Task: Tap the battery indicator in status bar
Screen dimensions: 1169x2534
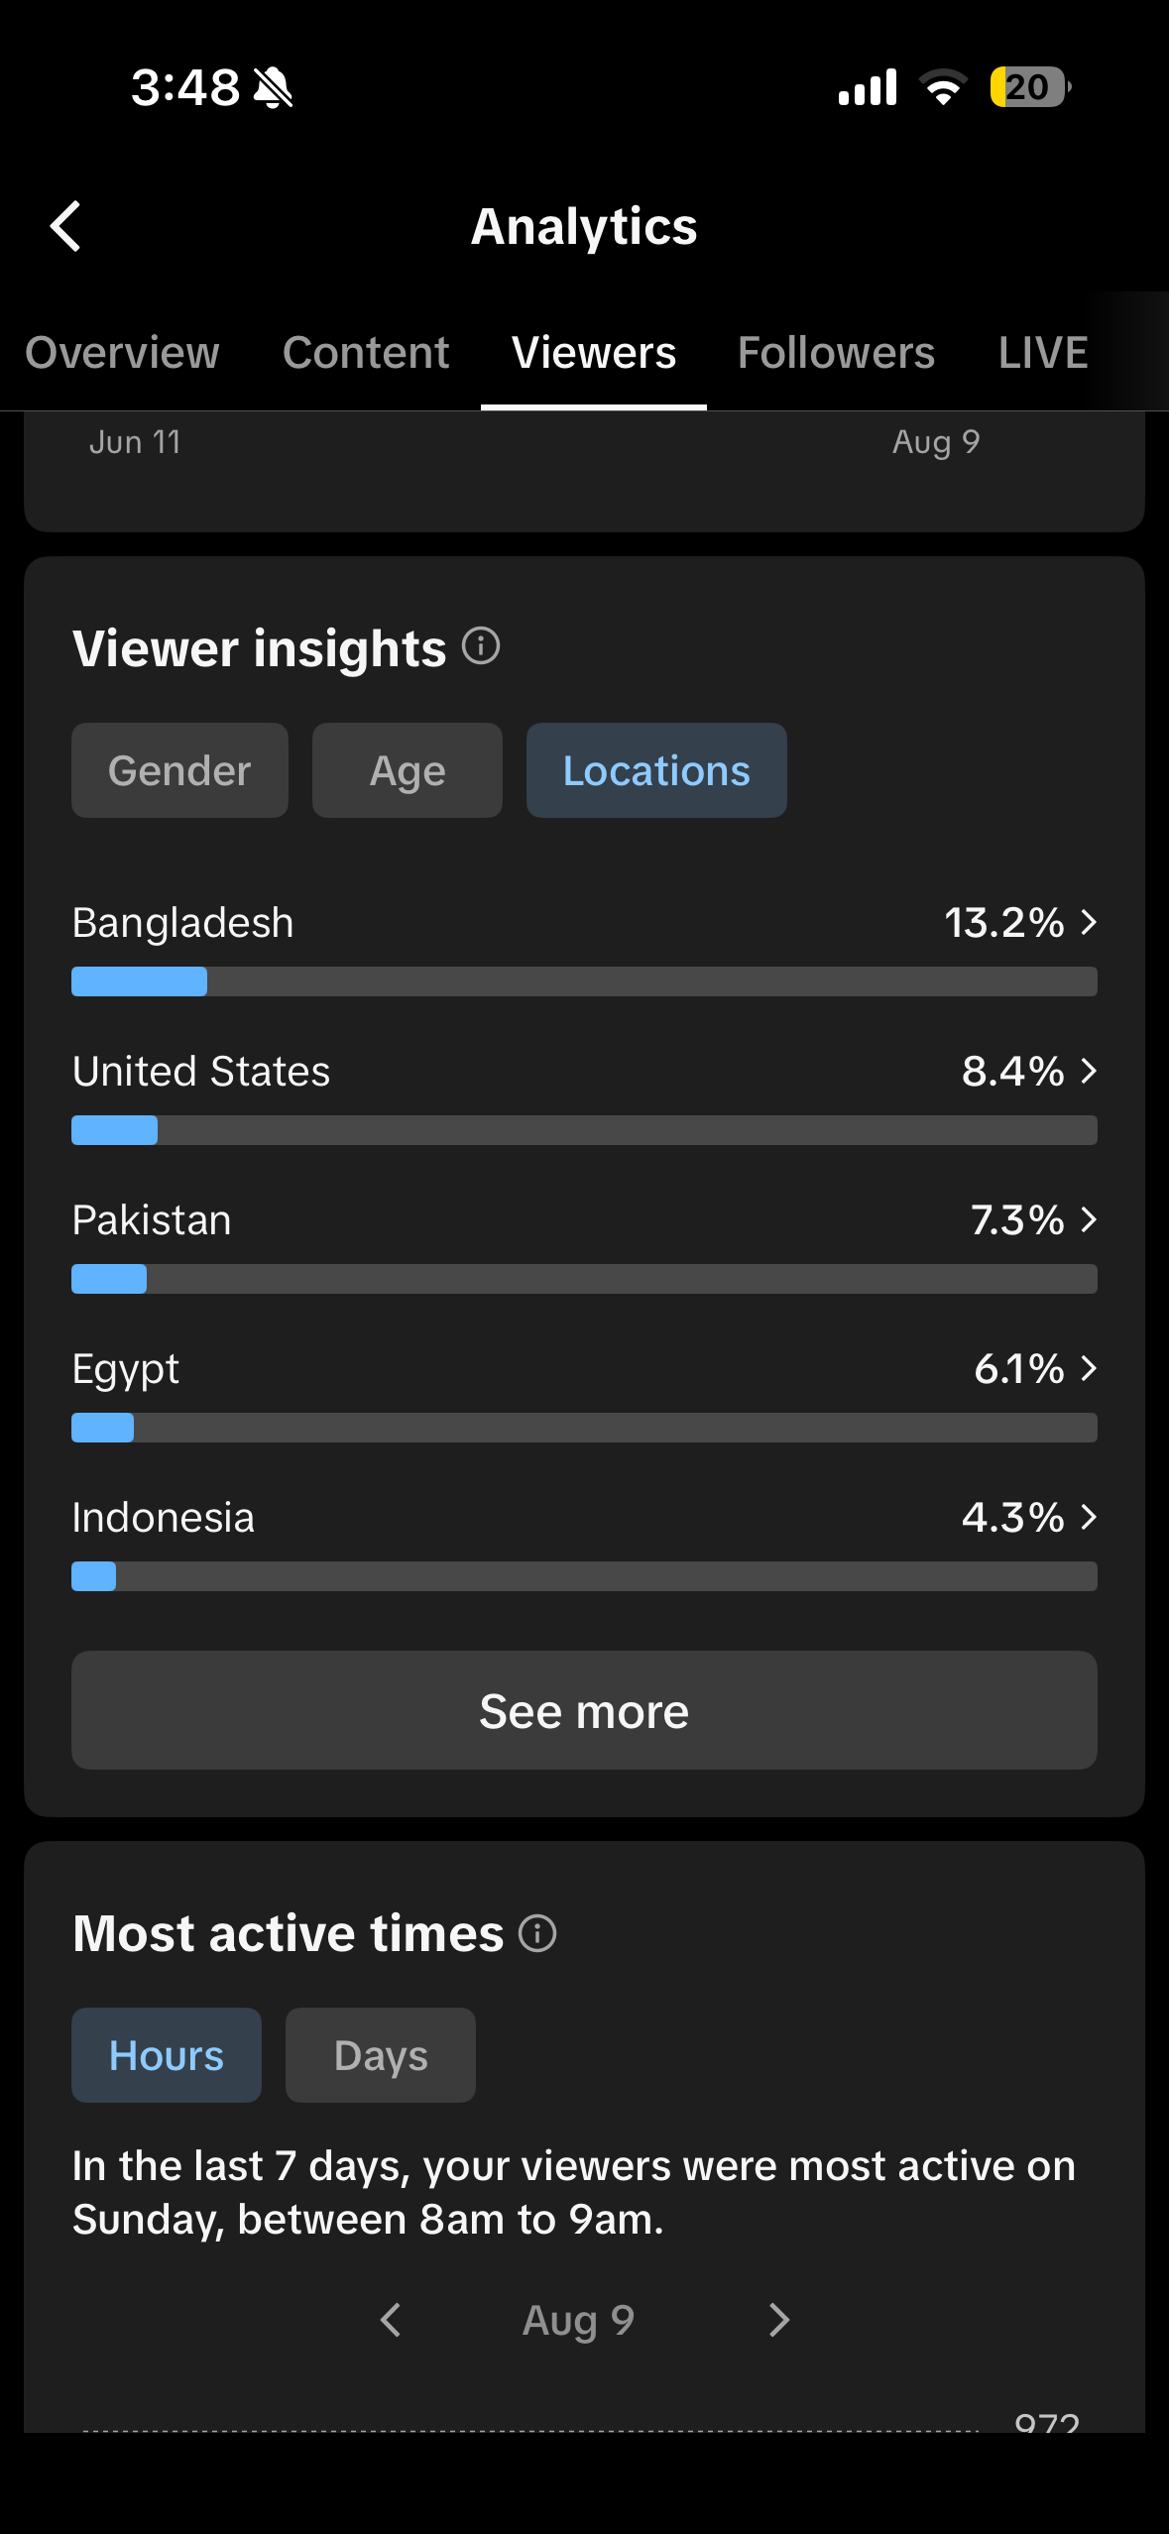Action: pos(1030,87)
